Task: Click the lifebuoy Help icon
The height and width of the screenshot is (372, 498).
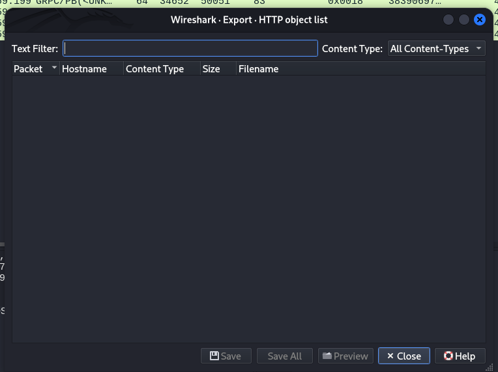Action: click(448, 356)
